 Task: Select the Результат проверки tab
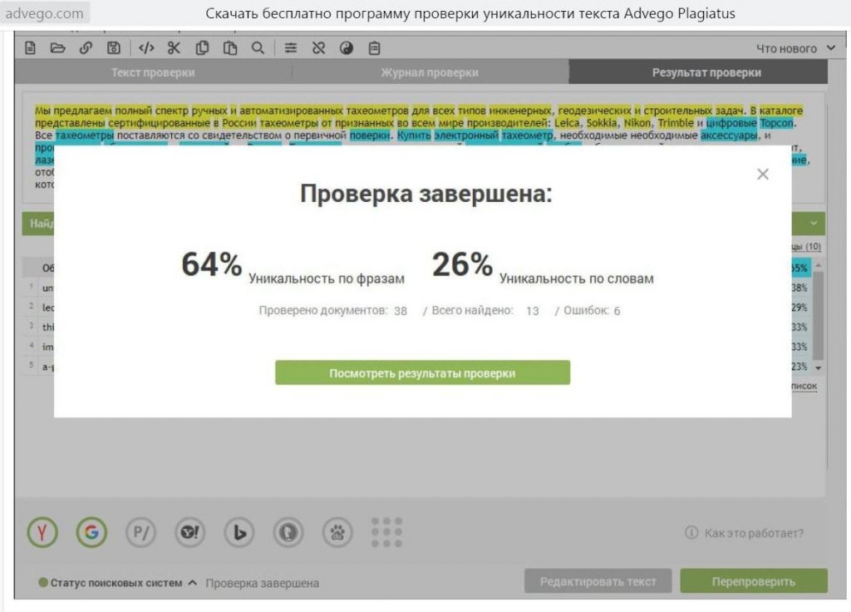pos(698,72)
